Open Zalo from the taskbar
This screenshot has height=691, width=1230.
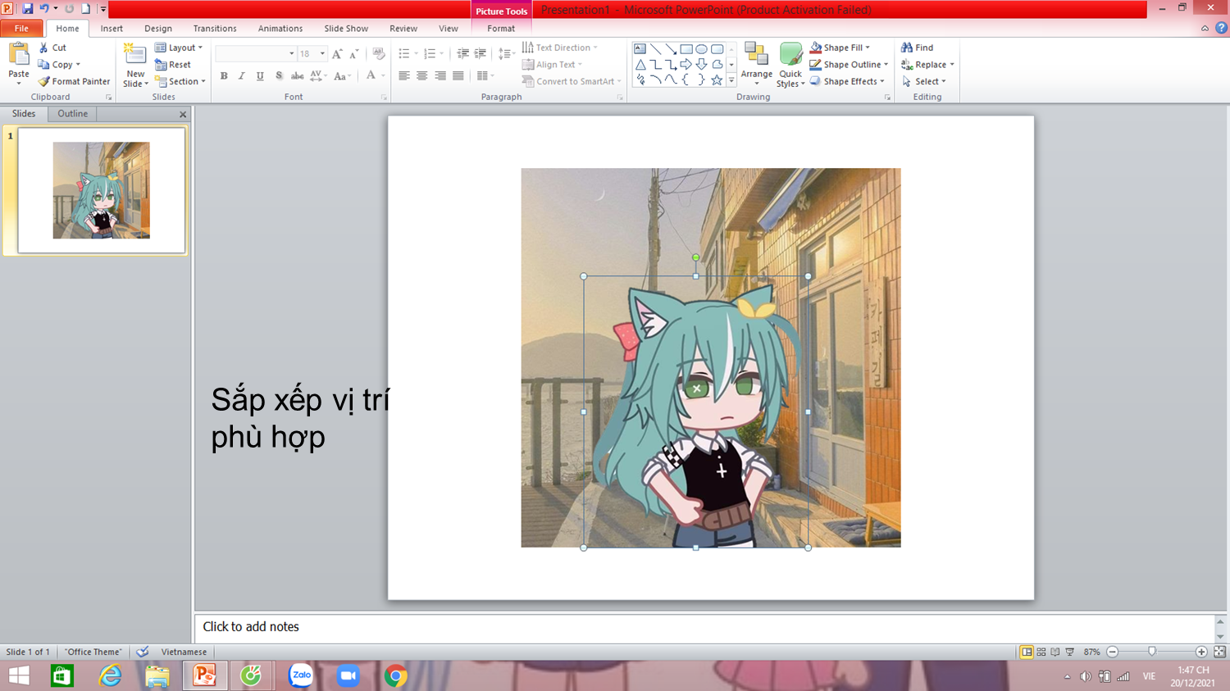point(301,675)
